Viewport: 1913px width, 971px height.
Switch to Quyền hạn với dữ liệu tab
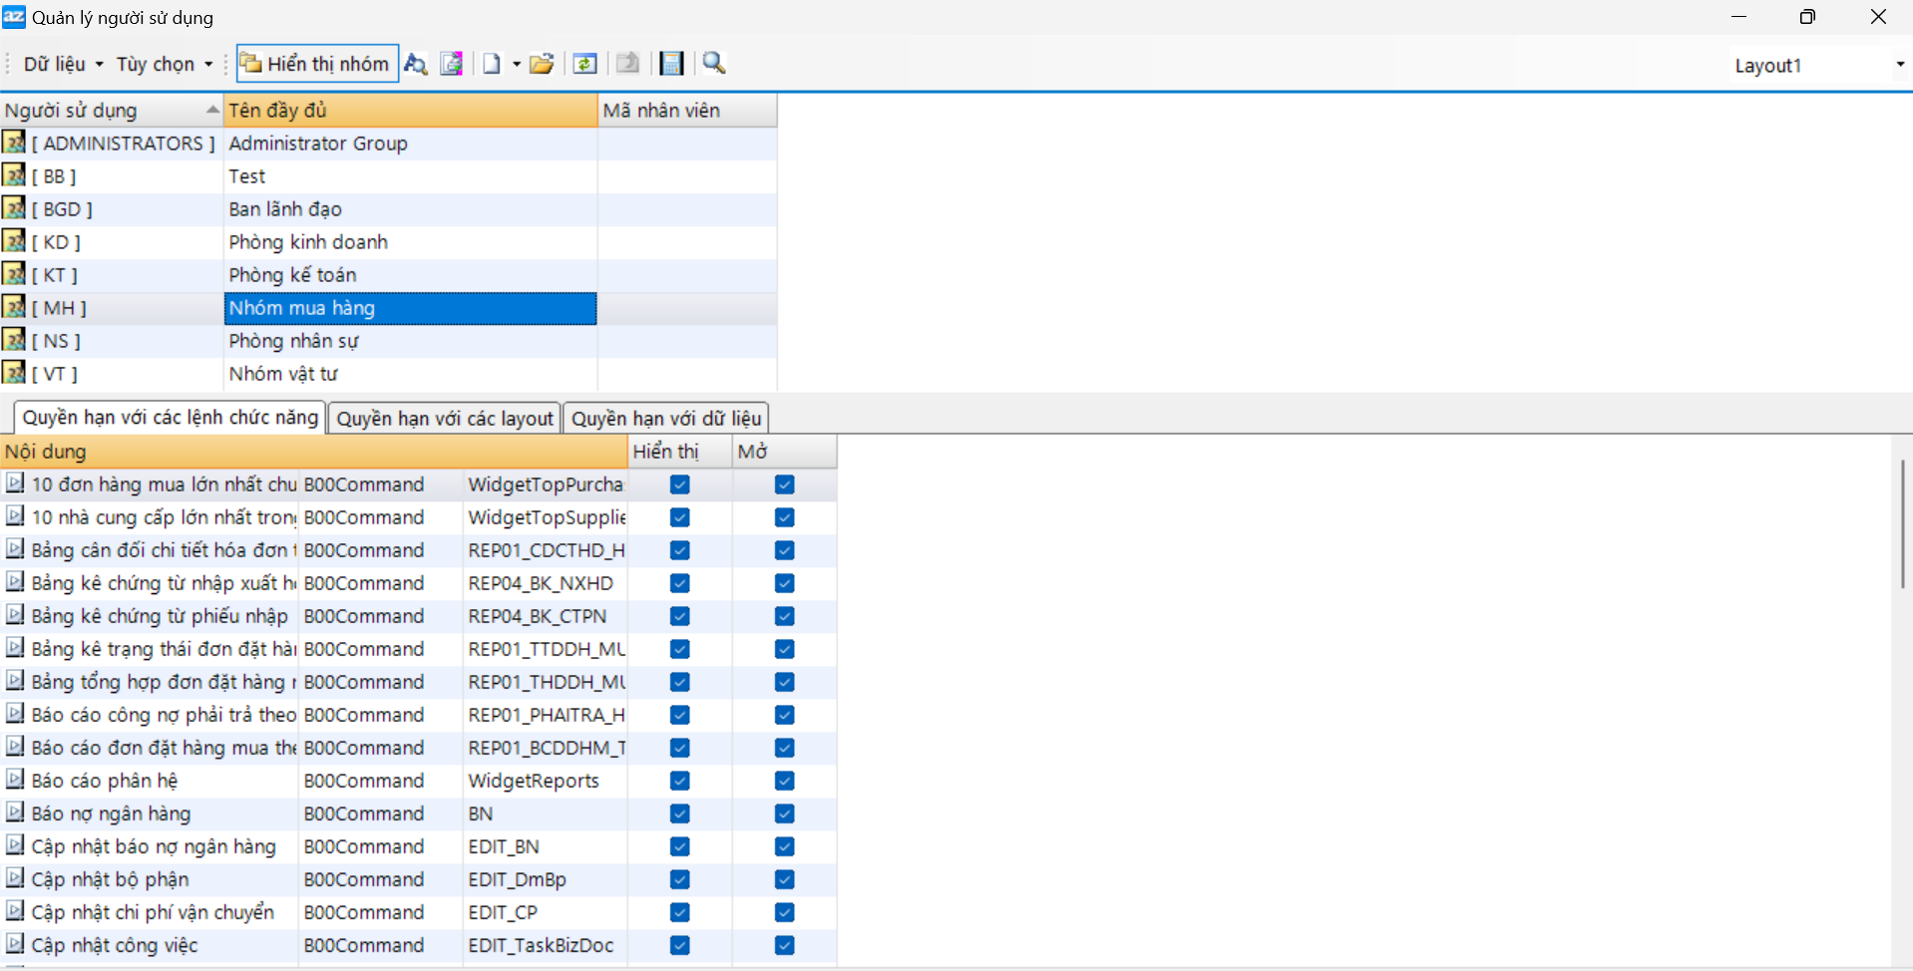click(666, 419)
